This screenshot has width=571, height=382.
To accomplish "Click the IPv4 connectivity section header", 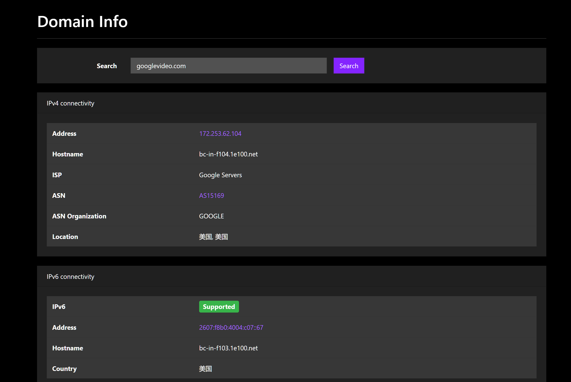I will pyautogui.click(x=70, y=103).
